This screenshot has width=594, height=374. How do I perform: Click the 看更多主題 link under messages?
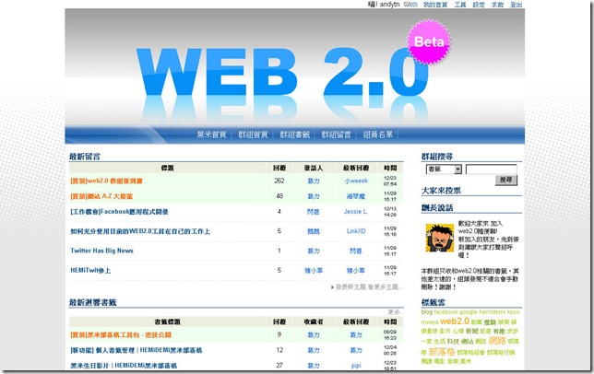click(x=384, y=287)
